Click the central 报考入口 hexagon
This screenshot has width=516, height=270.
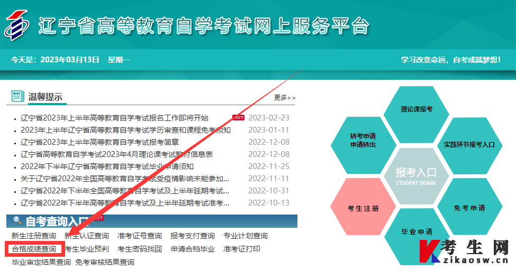417,176
